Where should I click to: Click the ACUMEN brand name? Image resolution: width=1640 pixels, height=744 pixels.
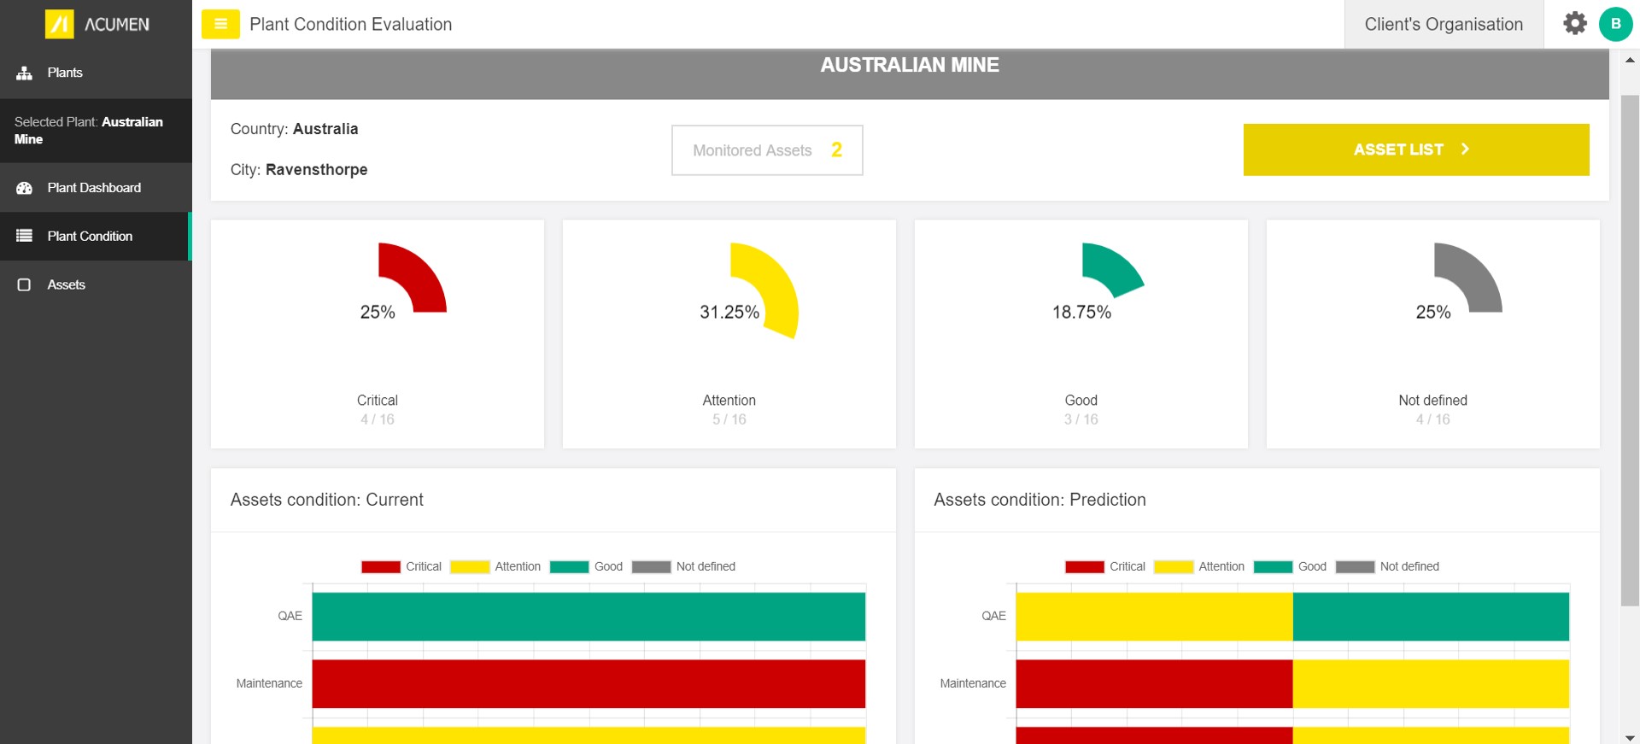coord(117,25)
